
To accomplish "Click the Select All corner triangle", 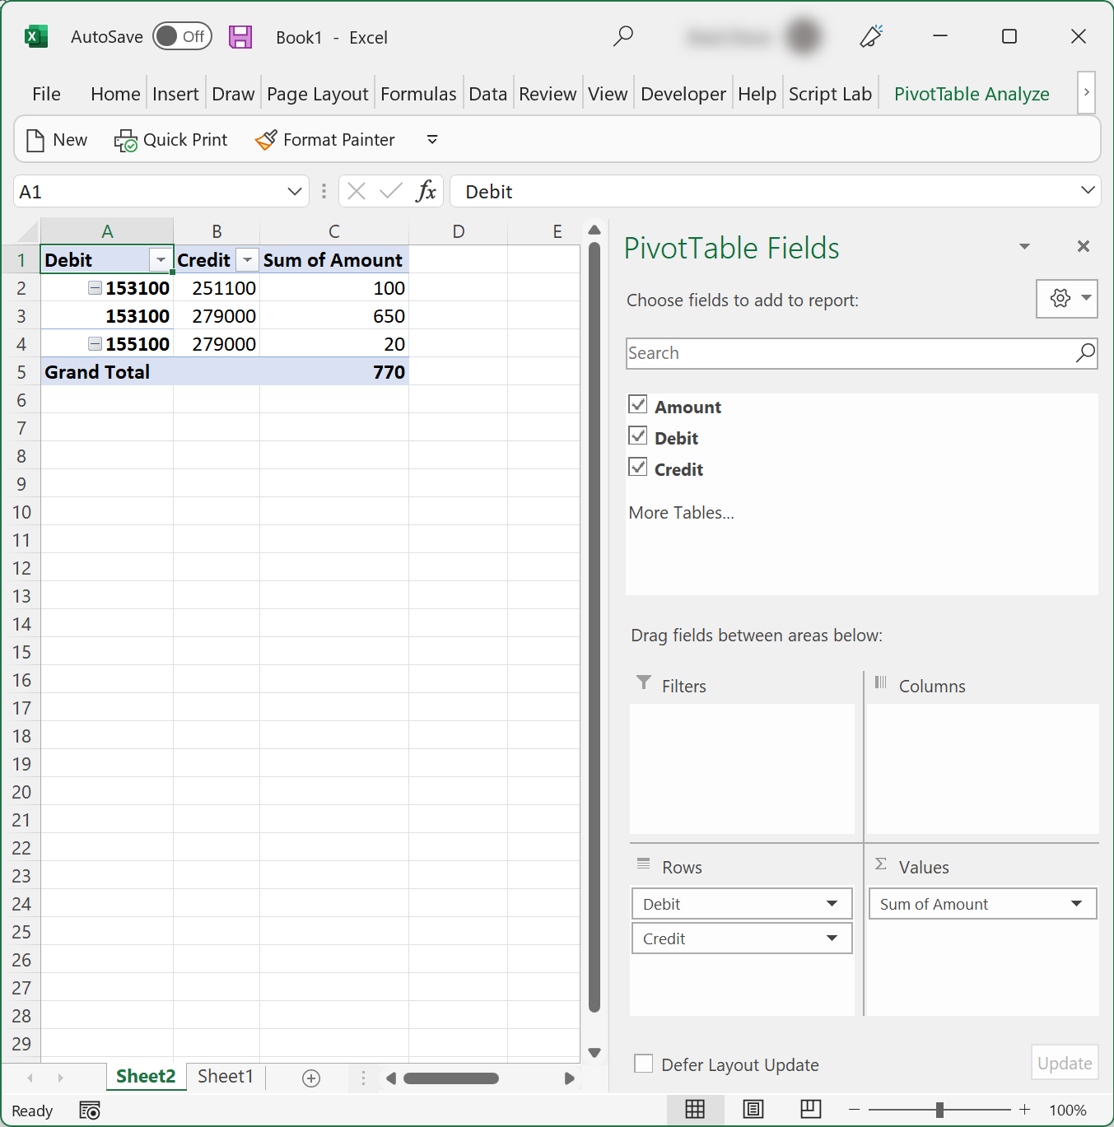I will (27, 231).
